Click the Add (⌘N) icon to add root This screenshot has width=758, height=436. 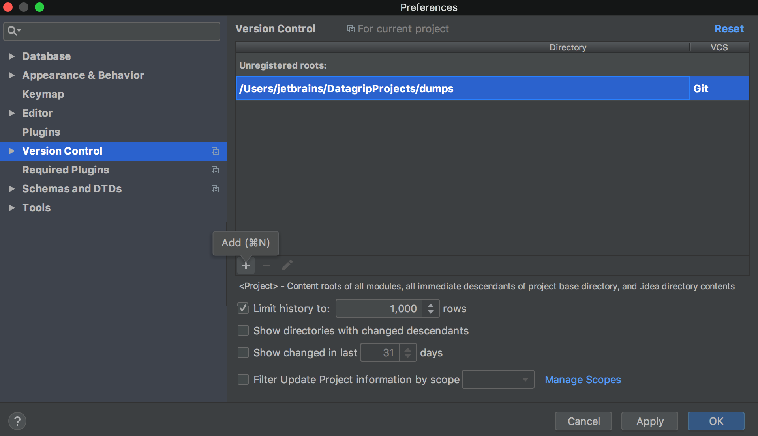(246, 266)
